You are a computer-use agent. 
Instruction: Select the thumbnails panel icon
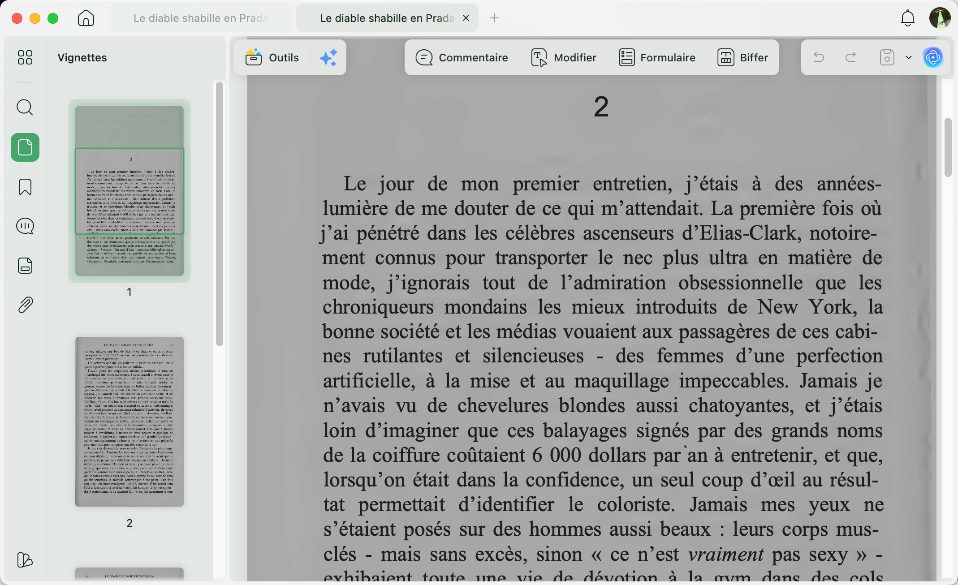(x=25, y=147)
